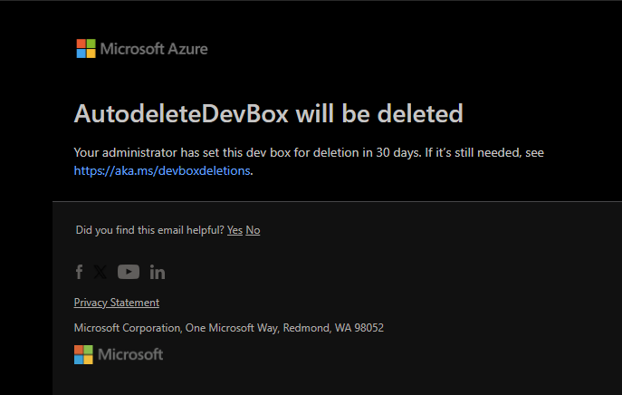
Task: Click the Microsoft logo in footer
Action: (x=119, y=354)
